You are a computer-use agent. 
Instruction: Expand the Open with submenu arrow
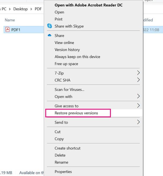pos(138,96)
